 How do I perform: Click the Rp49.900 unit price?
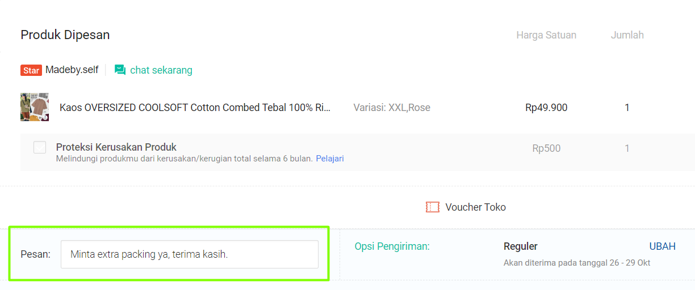tap(546, 108)
